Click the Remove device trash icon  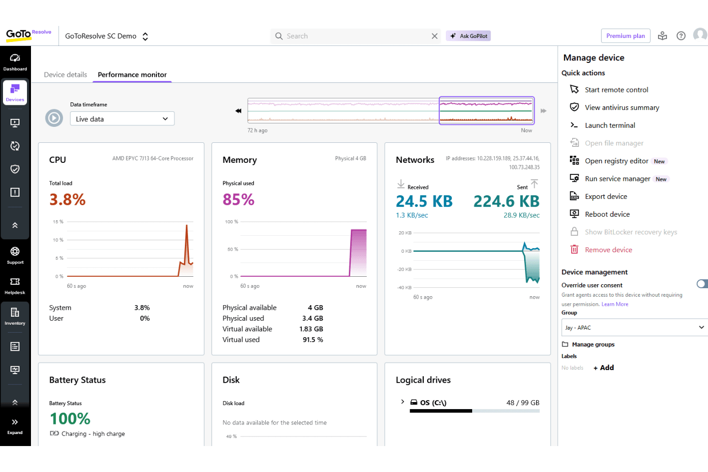pyautogui.click(x=575, y=250)
